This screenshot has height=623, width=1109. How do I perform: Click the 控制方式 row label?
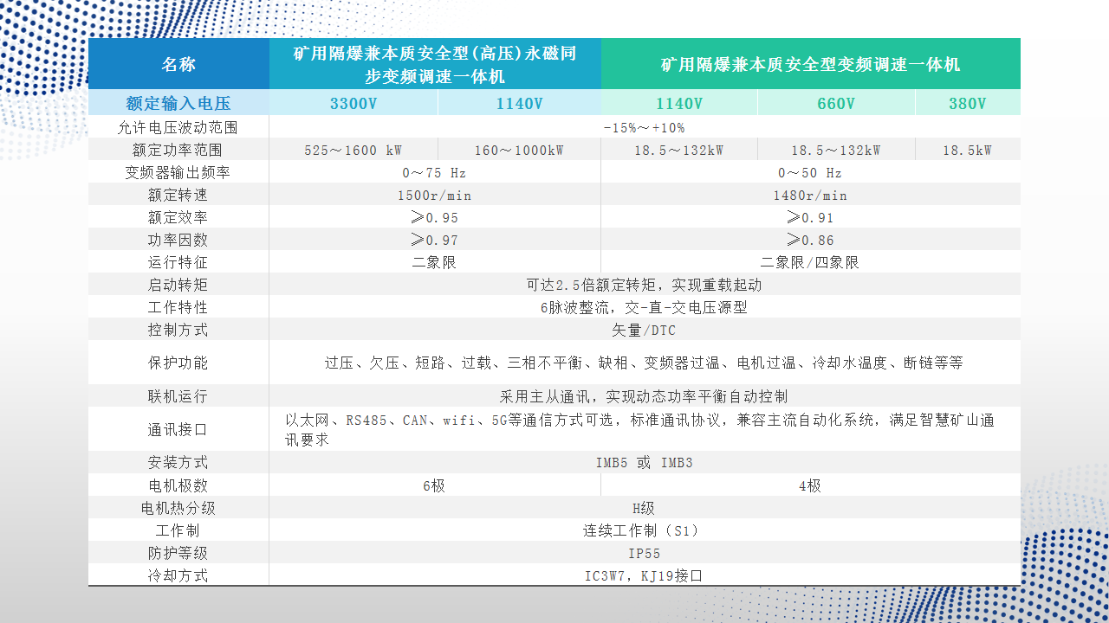178,330
